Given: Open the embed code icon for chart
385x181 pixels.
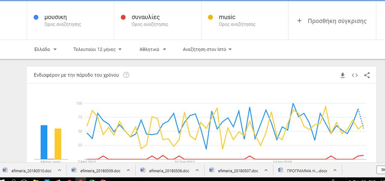Looking at the screenshot, I should pyautogui.click(x=355, y=75).
